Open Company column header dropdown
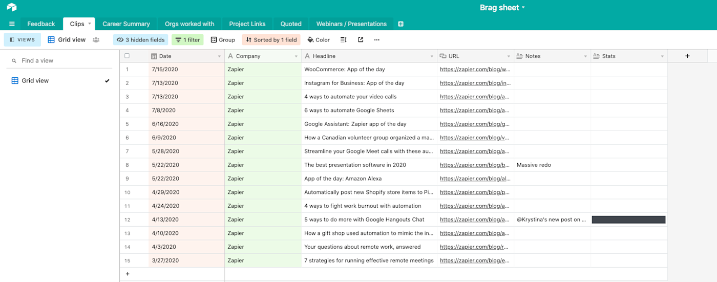Screen dimensions: 717x282 (x=296, y=56)
